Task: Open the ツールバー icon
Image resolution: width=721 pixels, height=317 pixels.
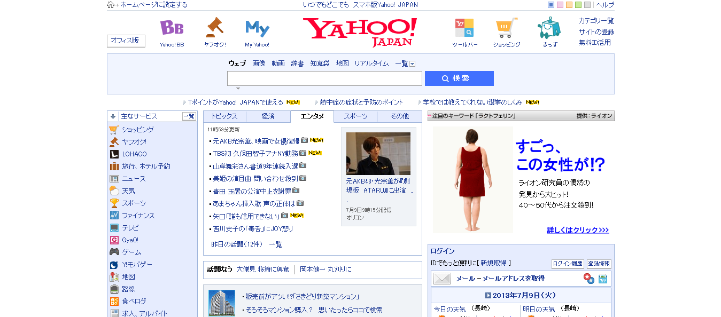Action: coord(464,27)
